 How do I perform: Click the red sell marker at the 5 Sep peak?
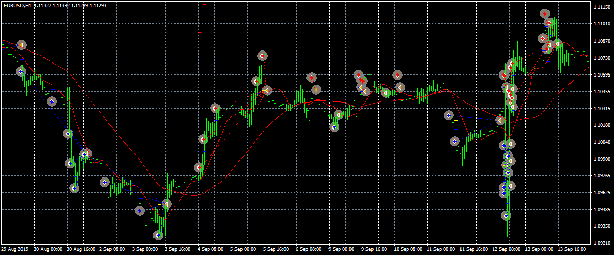click(x=262, y=56)
